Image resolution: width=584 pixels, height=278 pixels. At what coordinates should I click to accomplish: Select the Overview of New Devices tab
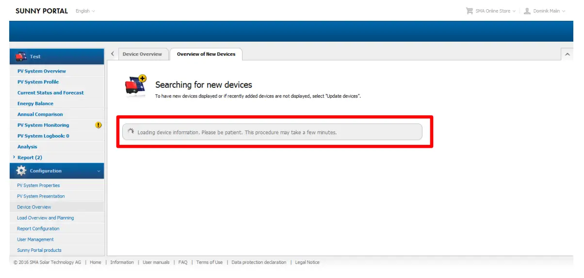click(206, 54)
